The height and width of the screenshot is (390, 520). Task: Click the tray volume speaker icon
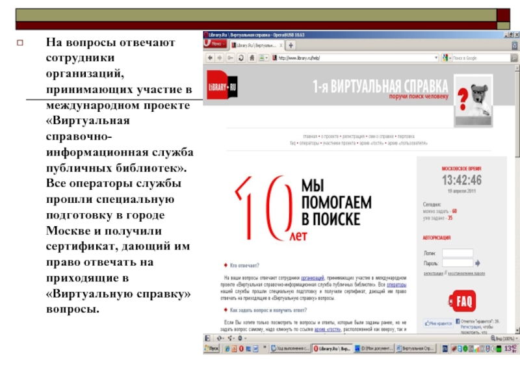pos(493,348)
